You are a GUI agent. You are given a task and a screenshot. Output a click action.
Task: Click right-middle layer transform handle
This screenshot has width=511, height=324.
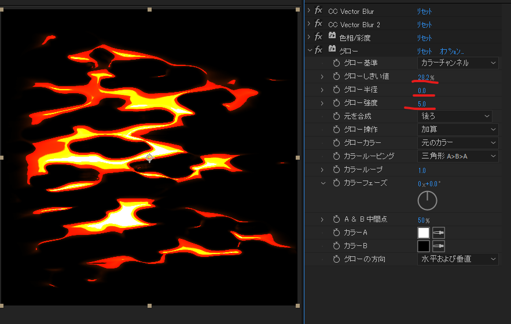(x=297, y=158)
